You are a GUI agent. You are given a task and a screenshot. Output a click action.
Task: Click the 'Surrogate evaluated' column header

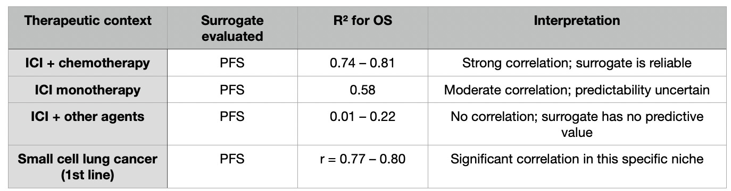point(232,28)
